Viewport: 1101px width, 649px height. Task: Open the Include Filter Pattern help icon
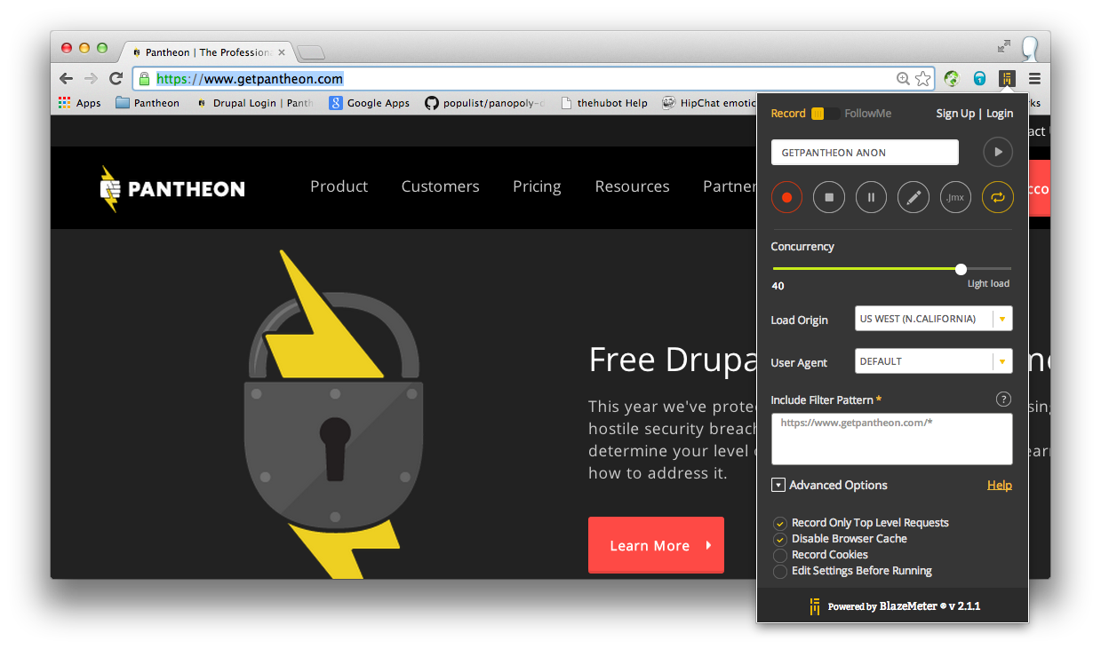click(1003, 400)
